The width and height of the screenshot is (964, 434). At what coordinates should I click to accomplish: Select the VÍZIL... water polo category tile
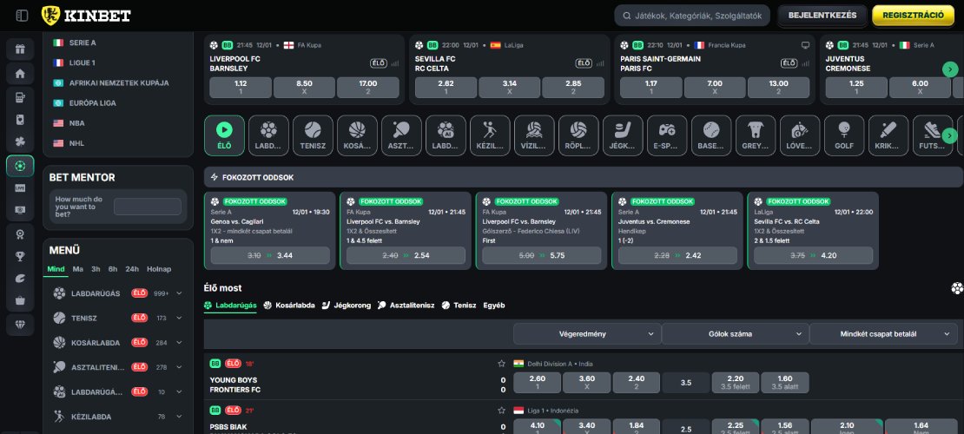click(534, 135)
